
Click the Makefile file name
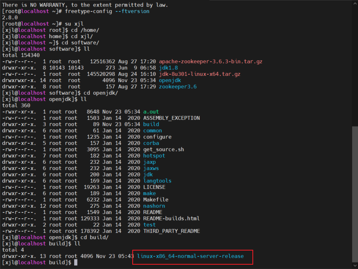tap(156, 199)
